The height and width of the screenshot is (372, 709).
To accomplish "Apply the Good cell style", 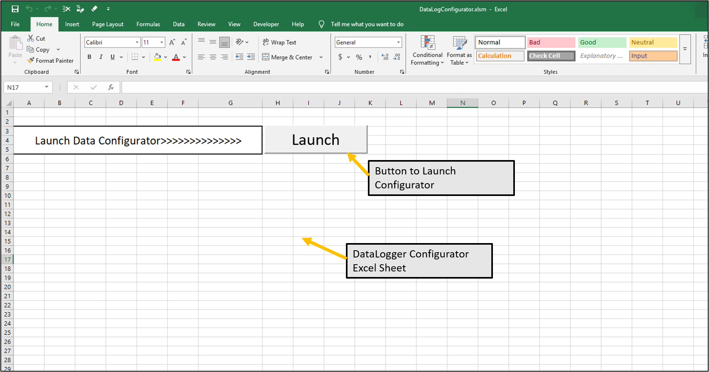I will (602, 42).
